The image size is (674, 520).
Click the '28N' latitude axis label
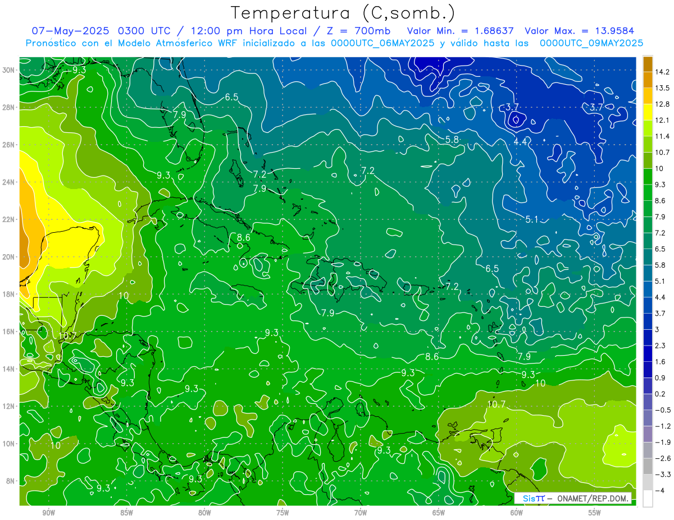pos(9,107)
